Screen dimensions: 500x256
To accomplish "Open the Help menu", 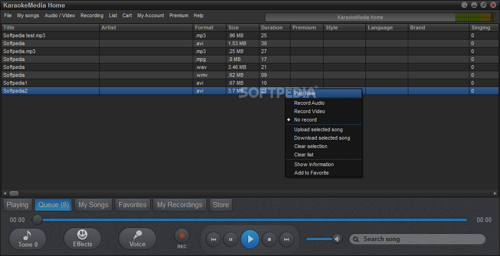I will [x=198, y=15].
